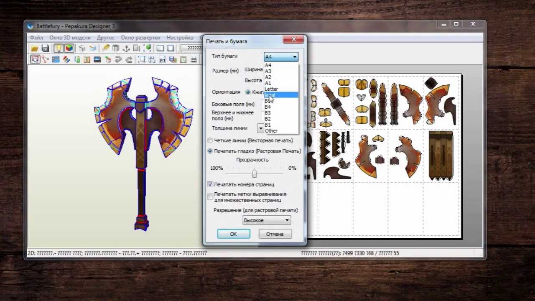The image size is (535, 301).
Task: Toggle the light bulb lighting icon
Action: pos(59,48)
